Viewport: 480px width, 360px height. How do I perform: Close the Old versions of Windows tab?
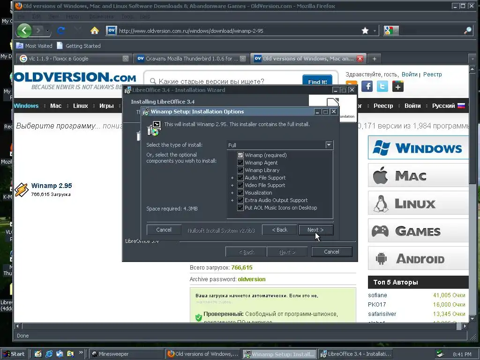click(360, 59)
